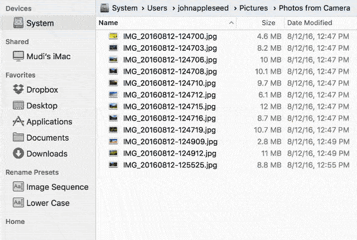Select the Image Sequence preset icon

click(x=18, y=187)
